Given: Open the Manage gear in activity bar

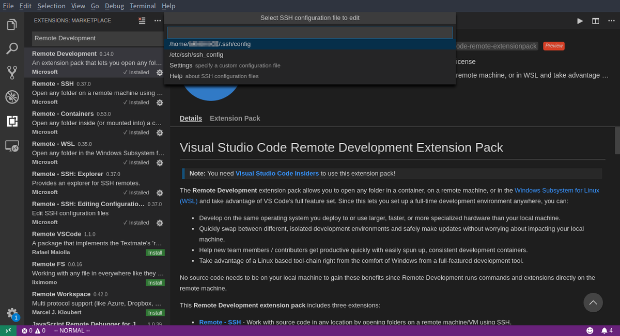Looking at the screenshot, I should [x=12, y=313].
